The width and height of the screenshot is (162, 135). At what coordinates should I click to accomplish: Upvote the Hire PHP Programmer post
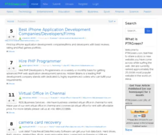9,68
